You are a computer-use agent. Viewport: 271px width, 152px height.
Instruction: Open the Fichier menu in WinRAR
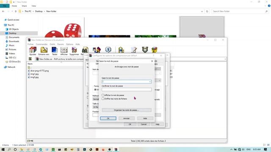[30, 44]
